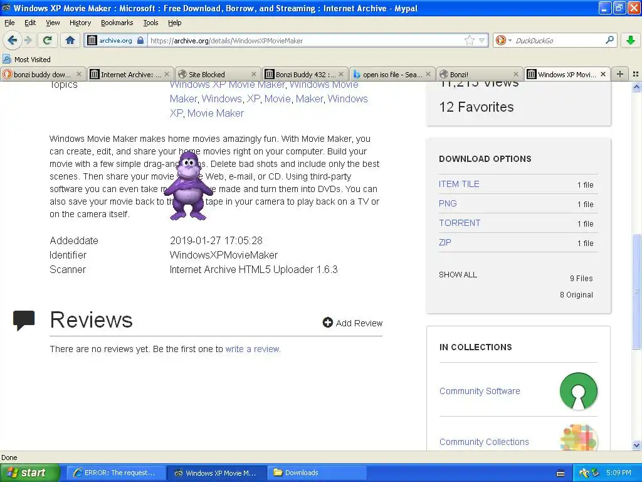Reload the page with the refresh icon

coord(48,40)
